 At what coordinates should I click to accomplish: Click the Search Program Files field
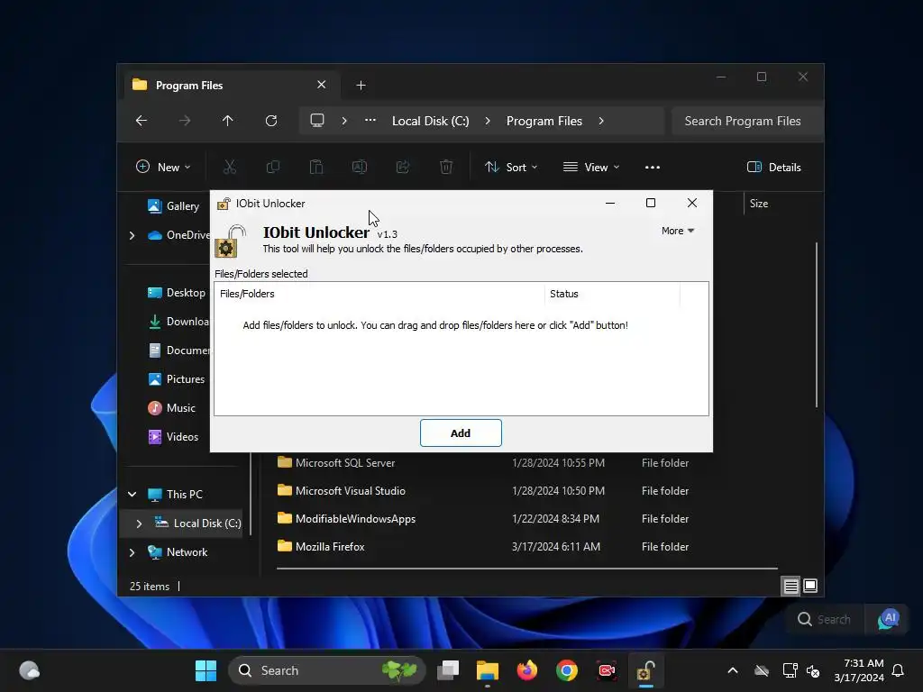coord(746,121)
